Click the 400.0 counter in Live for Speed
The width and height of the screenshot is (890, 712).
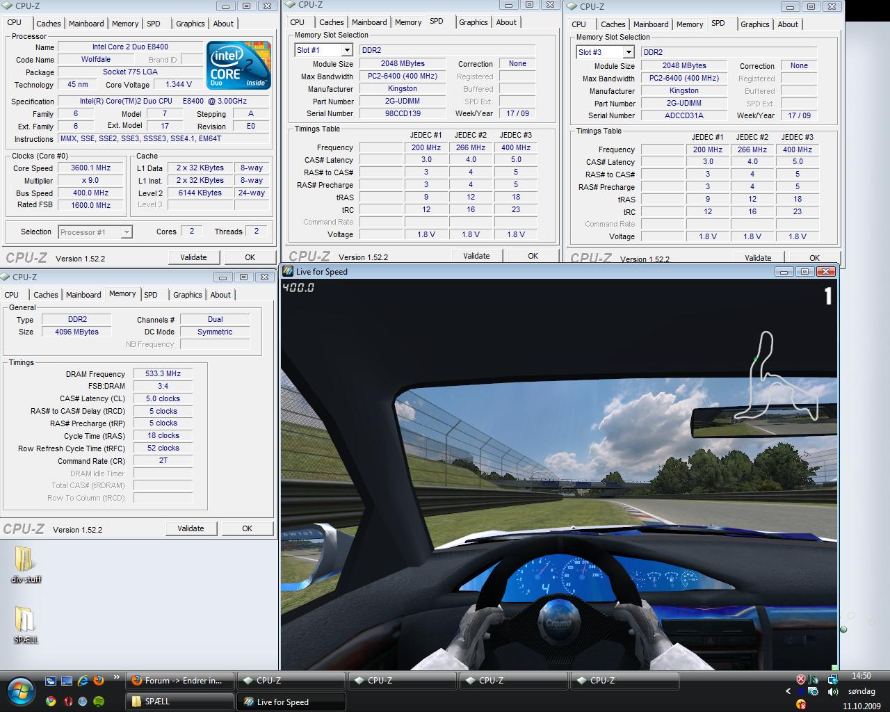click(298, 287)
